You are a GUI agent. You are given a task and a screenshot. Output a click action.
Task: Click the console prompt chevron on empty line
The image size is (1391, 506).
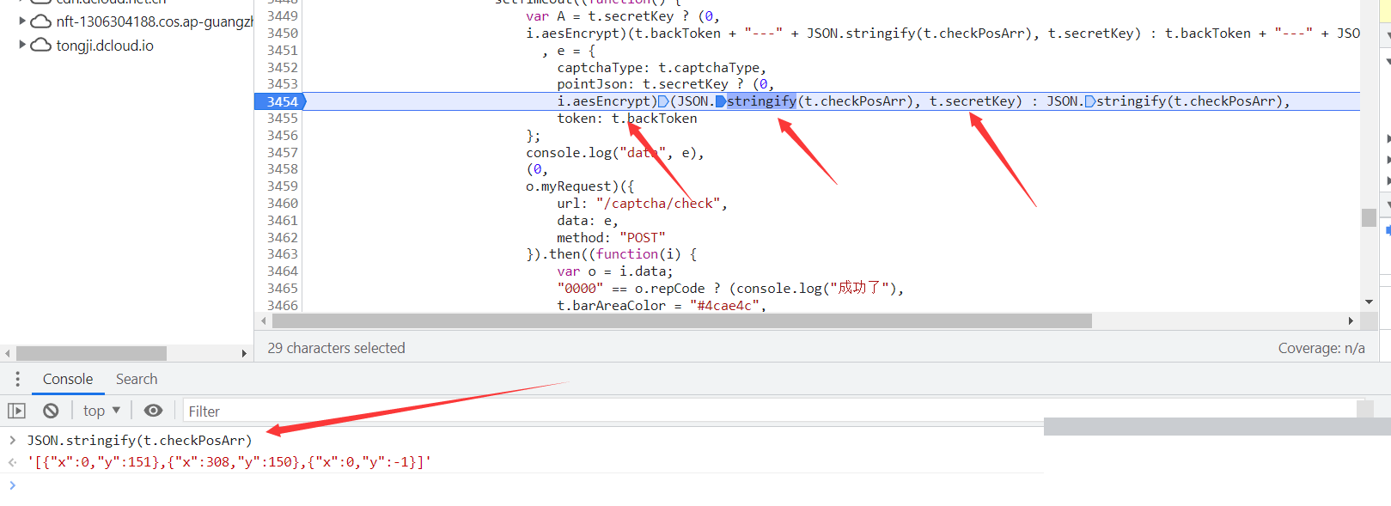coord(12,485)
